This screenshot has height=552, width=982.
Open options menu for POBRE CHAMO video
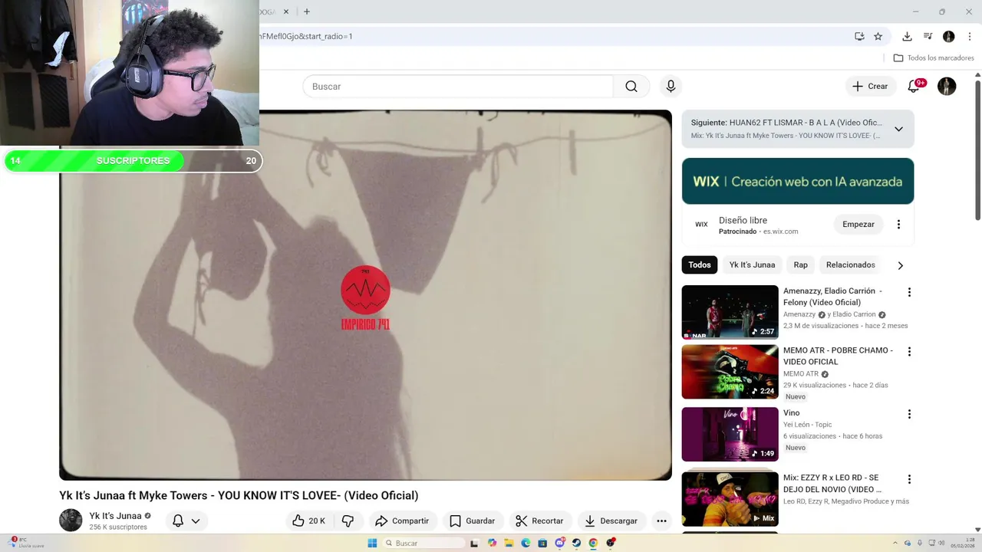pyautogui.click(x=909, y=352)
